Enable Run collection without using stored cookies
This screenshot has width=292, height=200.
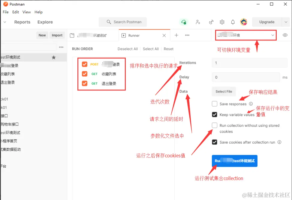pos(215,125)
